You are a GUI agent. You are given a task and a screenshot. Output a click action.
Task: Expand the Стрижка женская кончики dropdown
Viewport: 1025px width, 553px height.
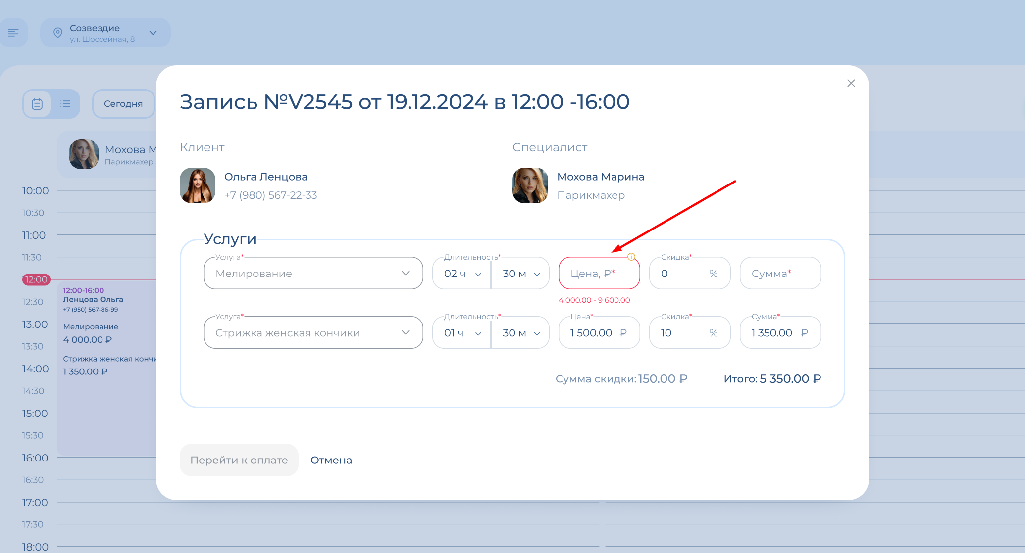pos(405,332)
